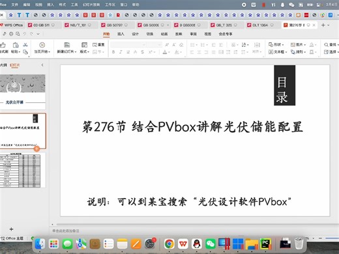Open the Shapes dropdown
339x254 pixels.
click(x=276, y=45)
